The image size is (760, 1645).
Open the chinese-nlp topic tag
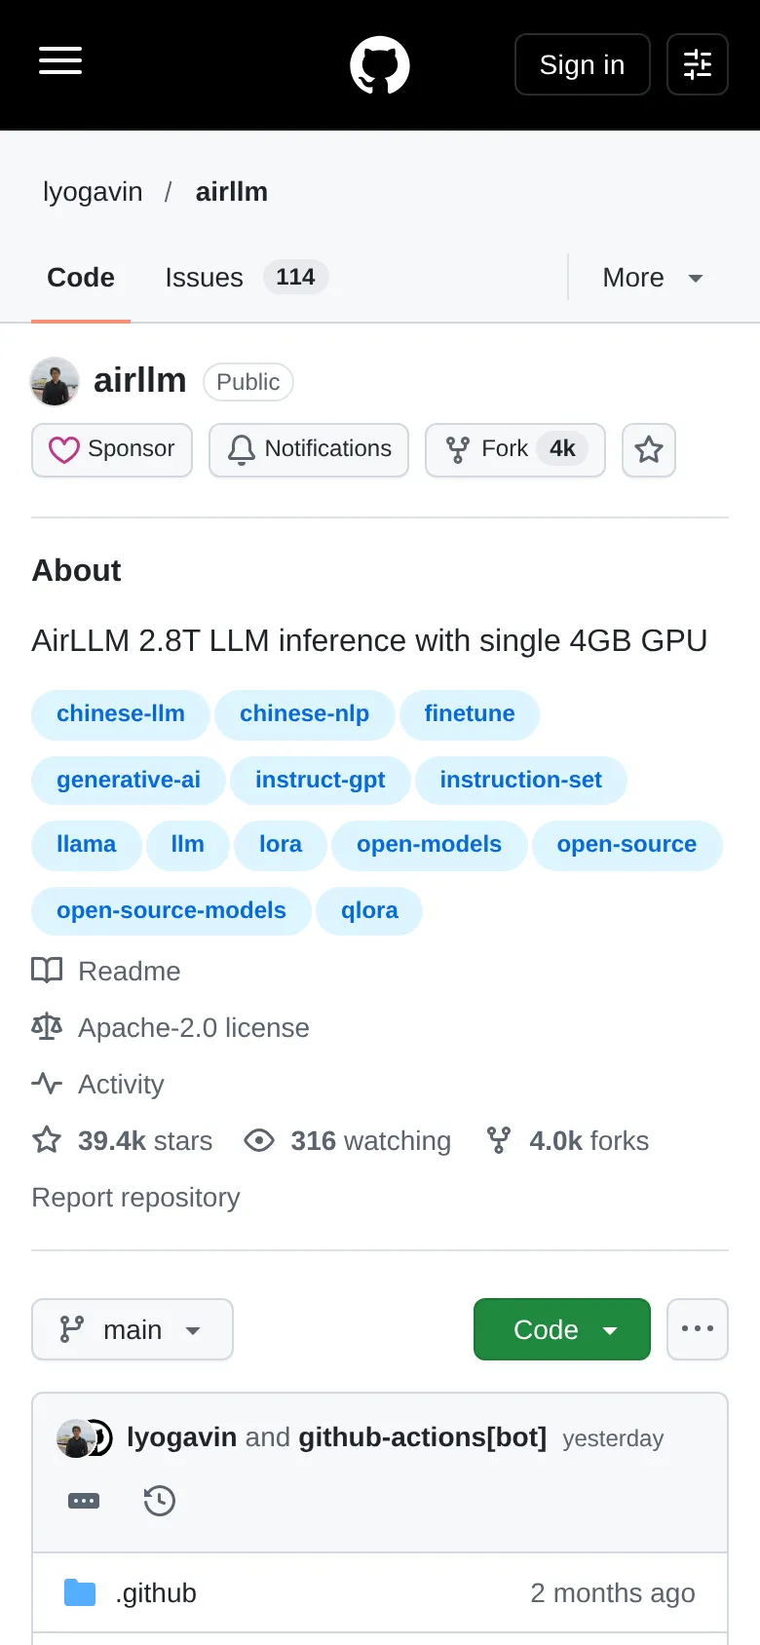click(x=305, y=714)
